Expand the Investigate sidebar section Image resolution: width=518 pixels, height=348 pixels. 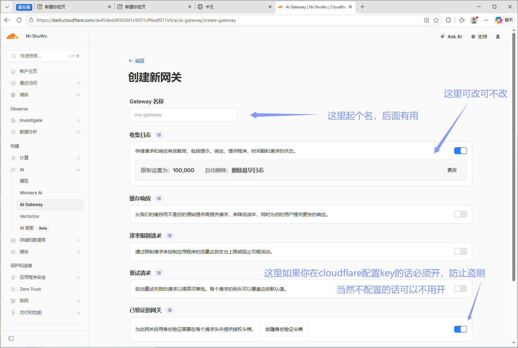pyautogui.click(x=46, y=120)
